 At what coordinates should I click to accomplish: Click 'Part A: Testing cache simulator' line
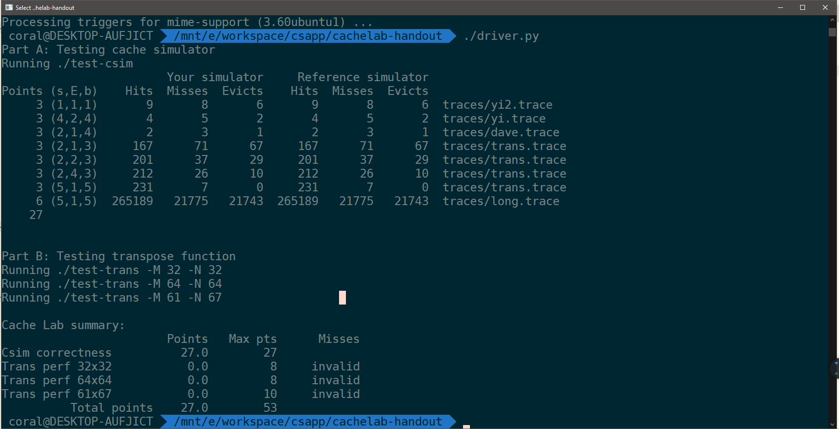(108, 50)
